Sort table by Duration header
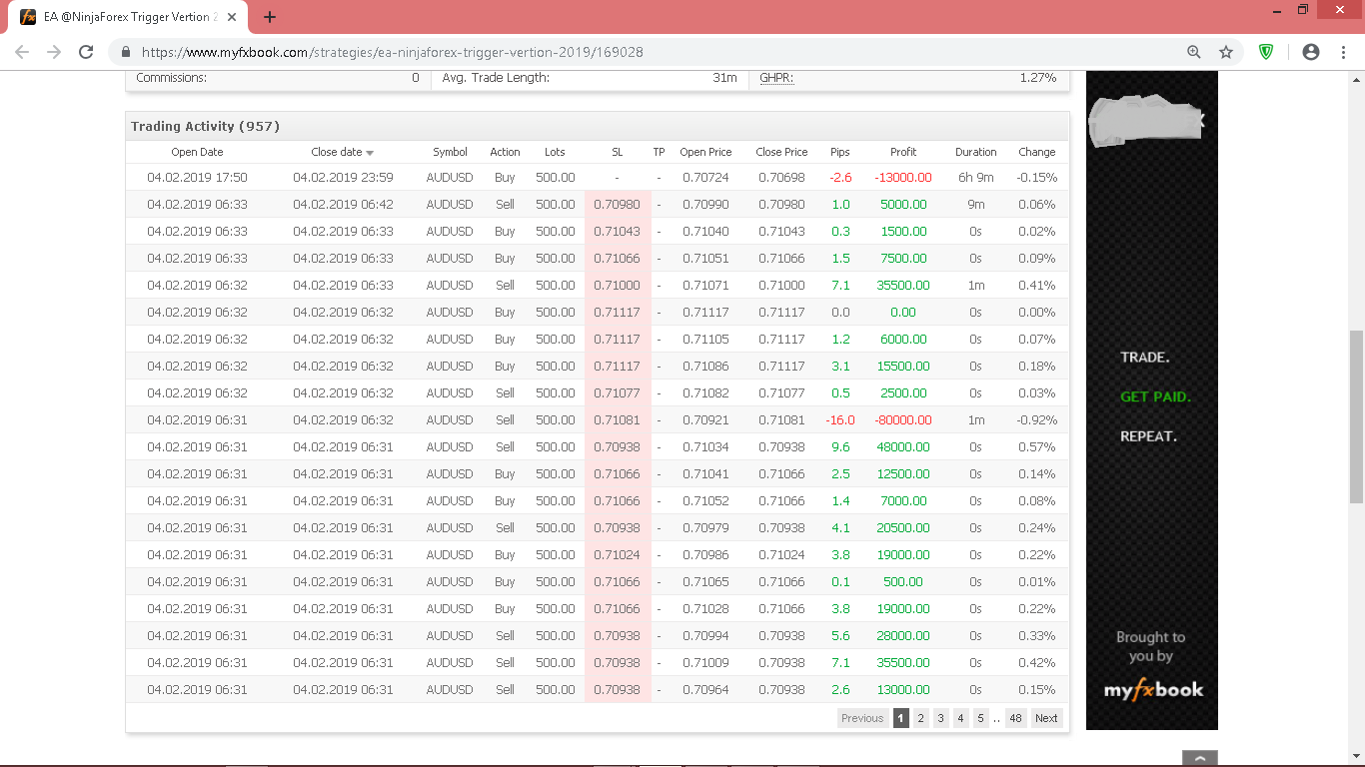 click(975, 152)
